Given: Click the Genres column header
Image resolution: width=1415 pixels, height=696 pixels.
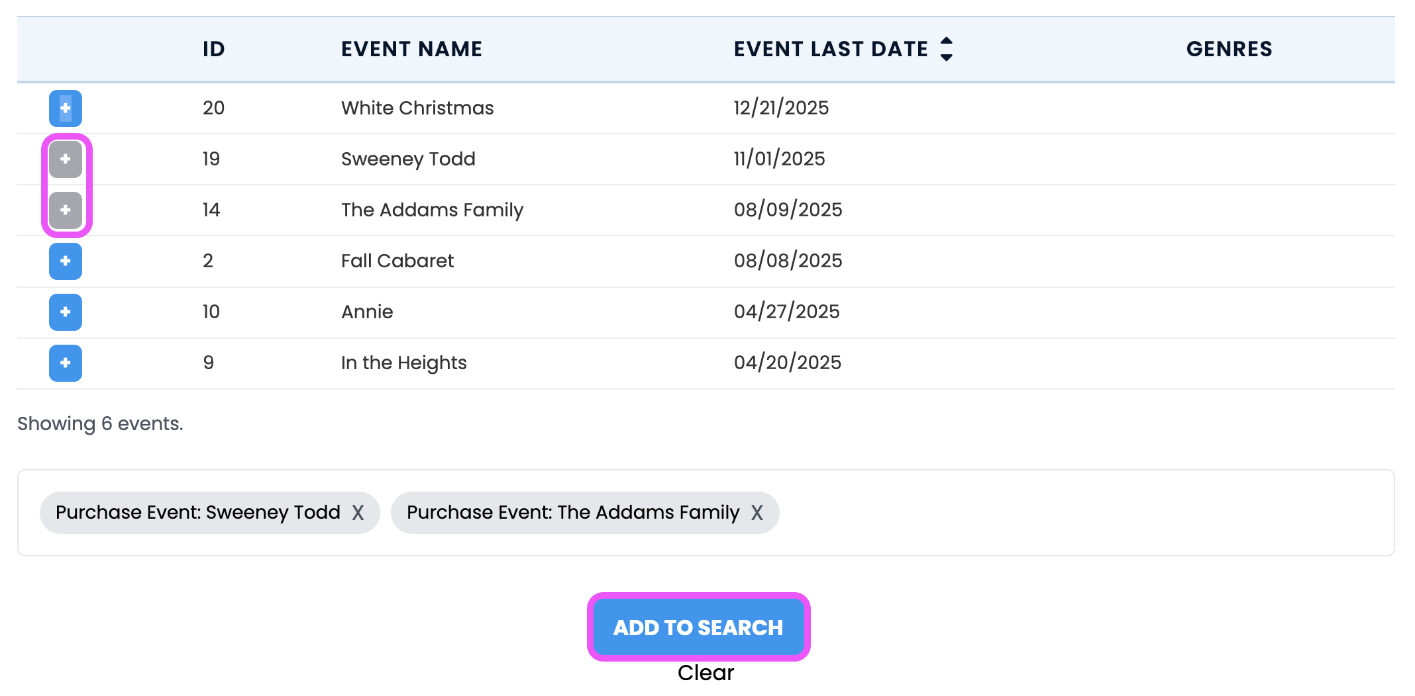Looking at the screenshot, I should click(x=1229, y=49).
